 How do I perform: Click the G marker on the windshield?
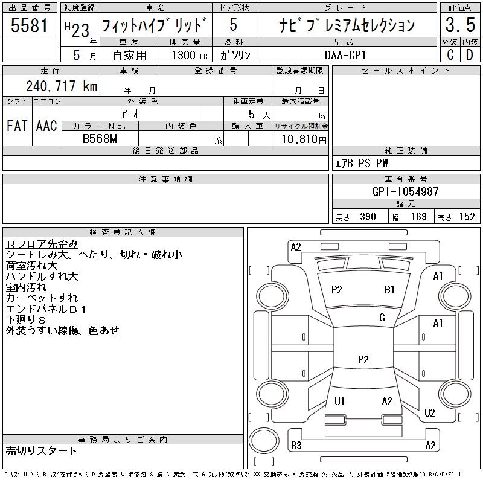[x=382, y=318]
